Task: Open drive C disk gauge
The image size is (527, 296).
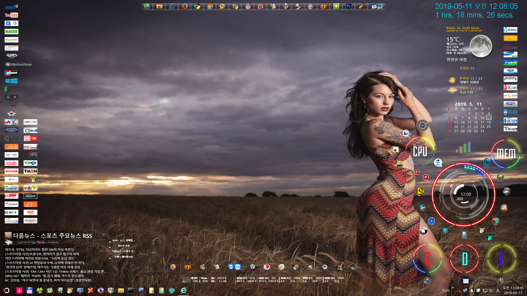Action: pyautogui.click(x=428, y=259)
